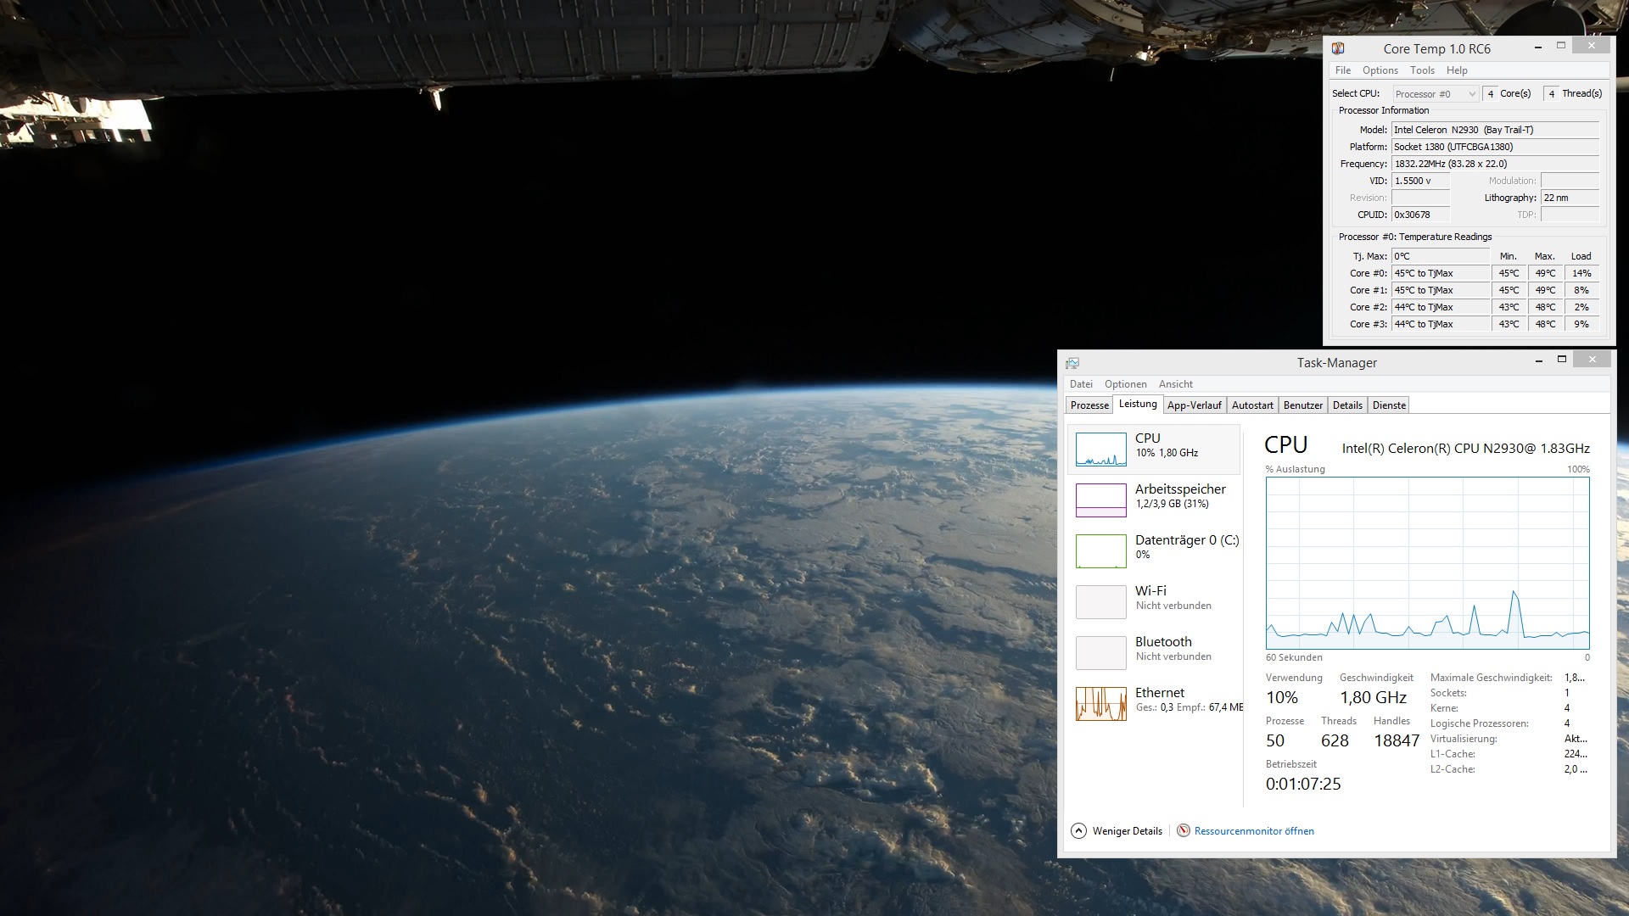Open the Ansicht menu in Task-Manager
Image resolution: width=1629 pixels, height=916 pixels.
pyautogui.click(x=1175, y=384)
